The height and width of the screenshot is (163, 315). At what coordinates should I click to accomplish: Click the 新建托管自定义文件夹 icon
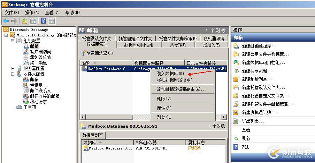click(x=236, y=96)
